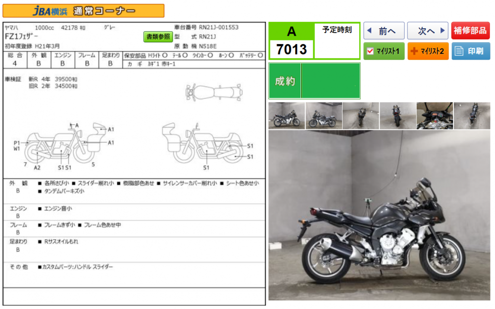495x309 pixels.
Task: Advance to next lot with 次へ
Action: (428, 31)
